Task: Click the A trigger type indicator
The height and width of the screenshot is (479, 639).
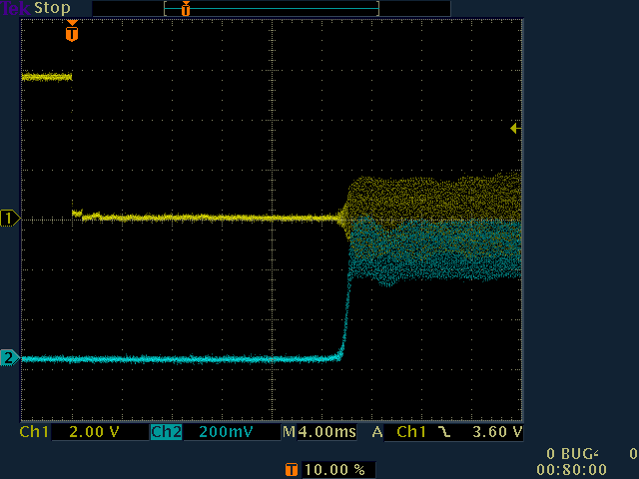Action: [377, 432]
